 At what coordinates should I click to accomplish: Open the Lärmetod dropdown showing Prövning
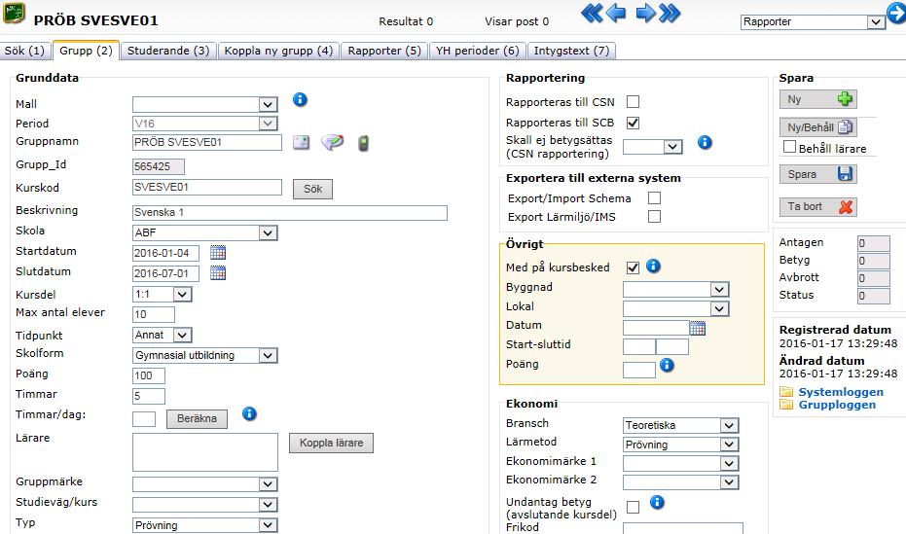(680, 445)
